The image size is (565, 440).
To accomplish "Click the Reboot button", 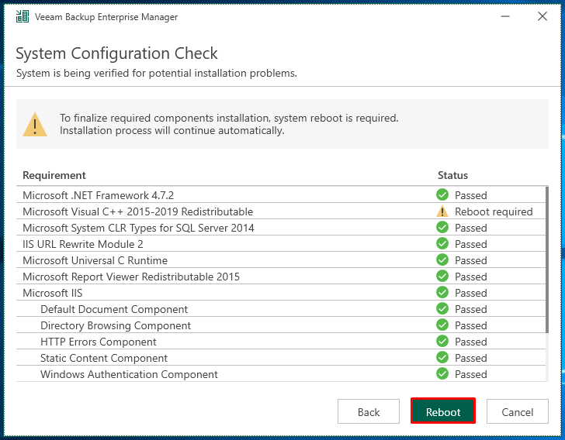I will click(443, 411).
